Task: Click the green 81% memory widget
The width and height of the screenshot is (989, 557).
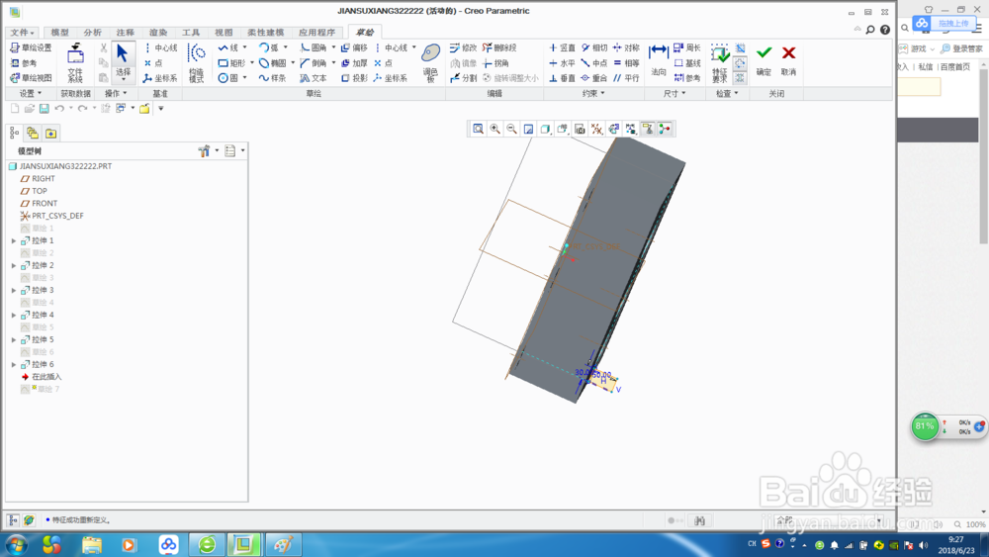Action: click(x=925, y=426)
